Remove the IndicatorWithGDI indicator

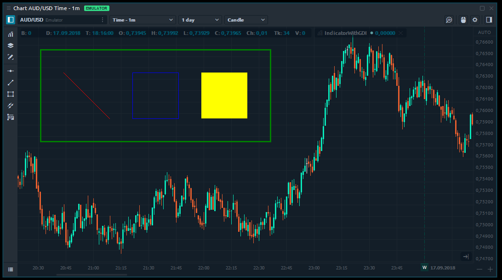point(401,33)
